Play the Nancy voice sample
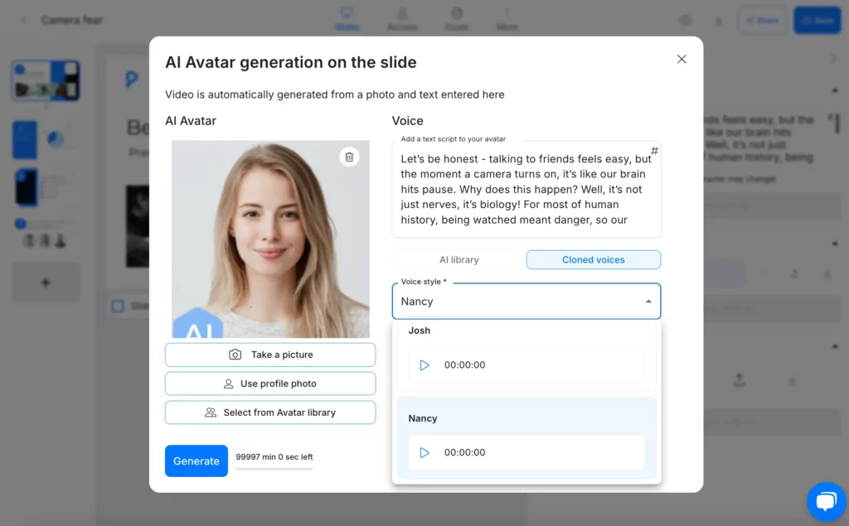This screenshot has height=526, width=849. pos(424,453)
